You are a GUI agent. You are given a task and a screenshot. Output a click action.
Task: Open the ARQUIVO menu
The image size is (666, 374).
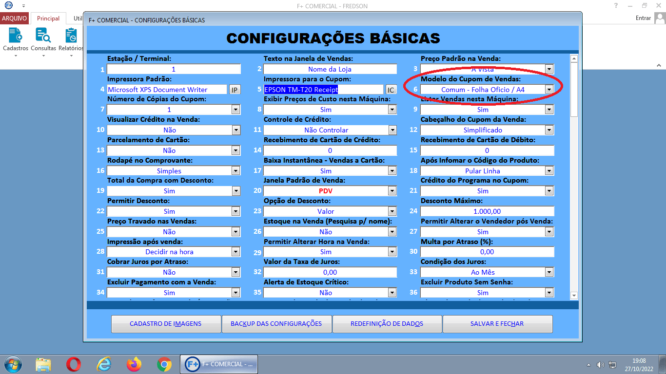coord(15,19)
